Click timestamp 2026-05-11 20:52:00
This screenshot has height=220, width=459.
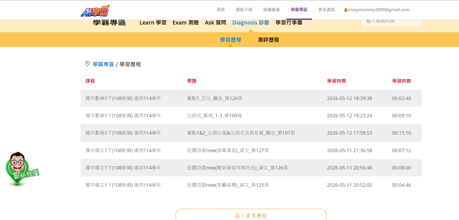point(349,185)
